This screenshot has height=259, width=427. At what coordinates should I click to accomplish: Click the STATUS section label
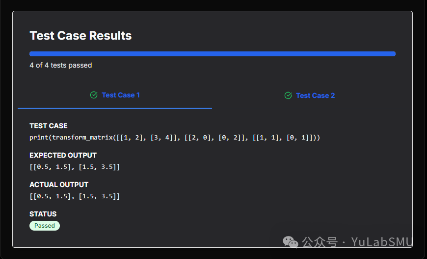click(43, 214)
